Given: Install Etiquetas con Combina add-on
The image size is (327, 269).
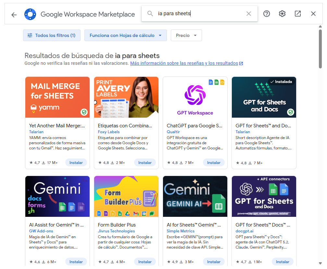Looking at the screenshot, I should 145,163.
